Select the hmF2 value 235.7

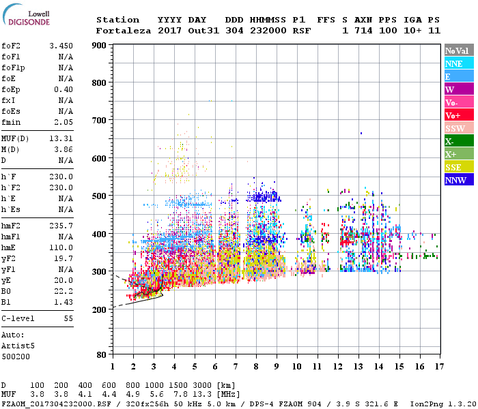(61, 226)
